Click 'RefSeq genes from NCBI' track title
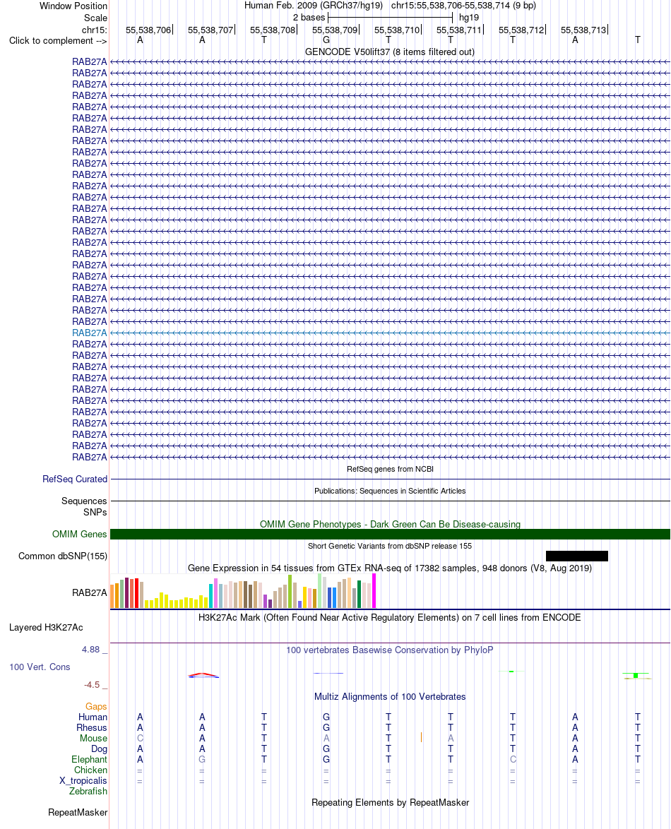 tap(390, 469)
